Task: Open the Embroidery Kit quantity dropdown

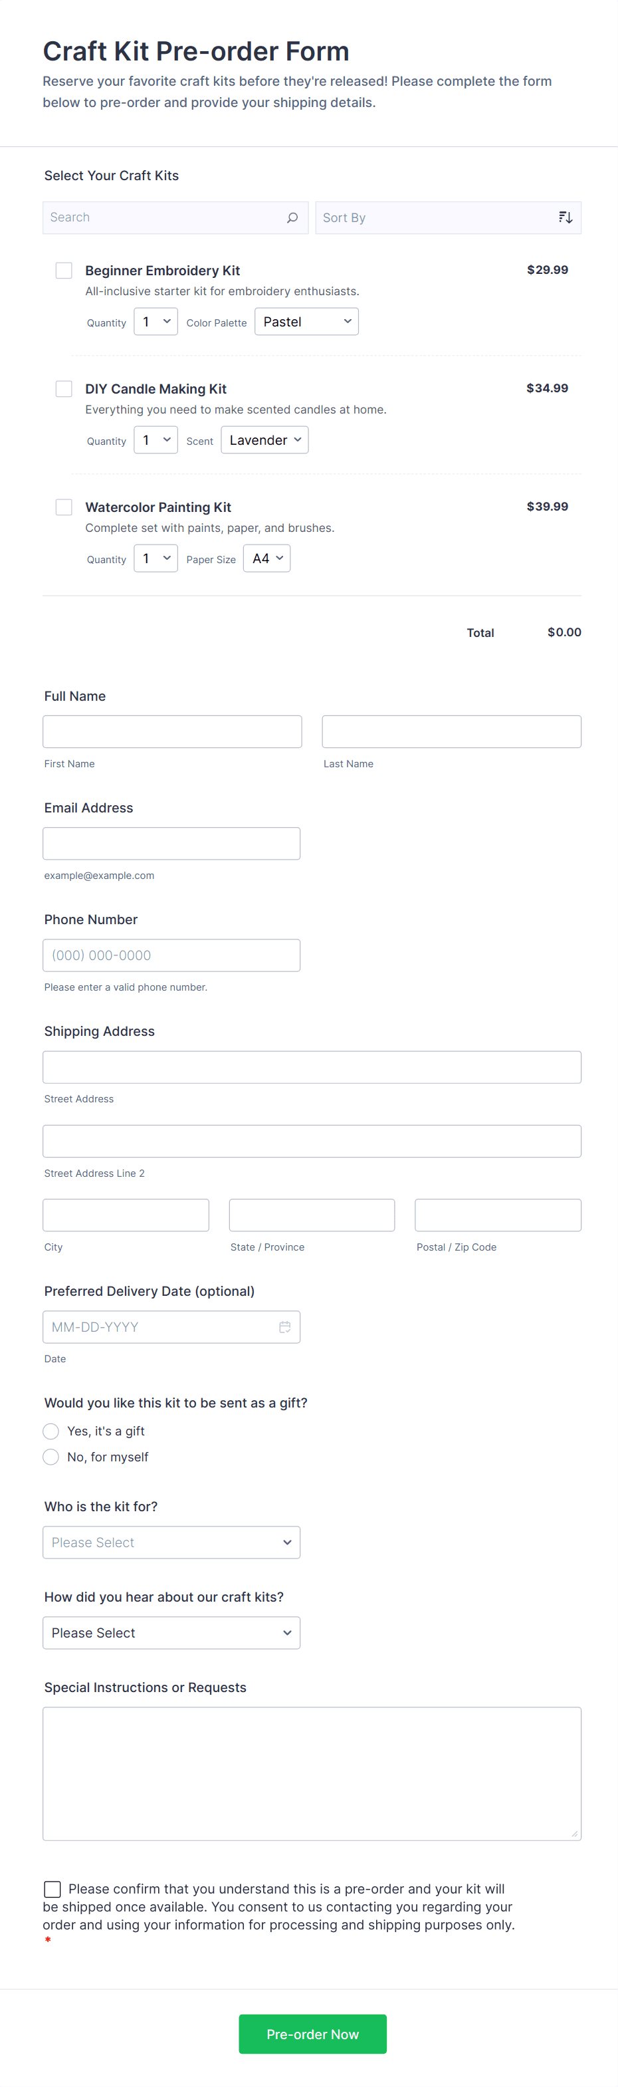Action: 155,322
